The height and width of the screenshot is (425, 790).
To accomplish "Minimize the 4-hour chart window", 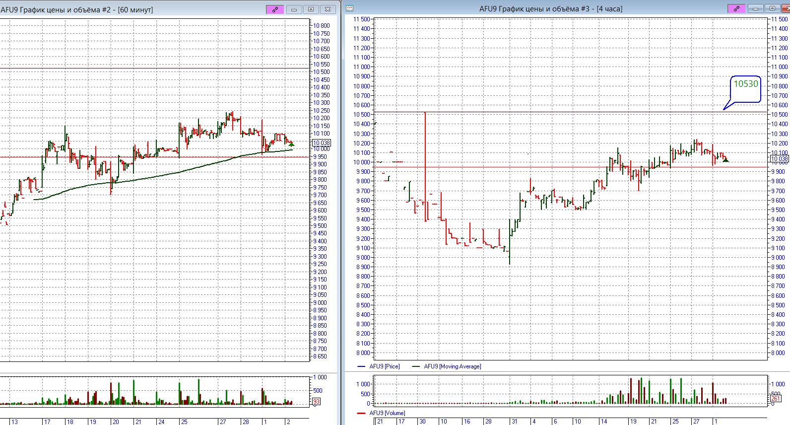I will 755,8.
